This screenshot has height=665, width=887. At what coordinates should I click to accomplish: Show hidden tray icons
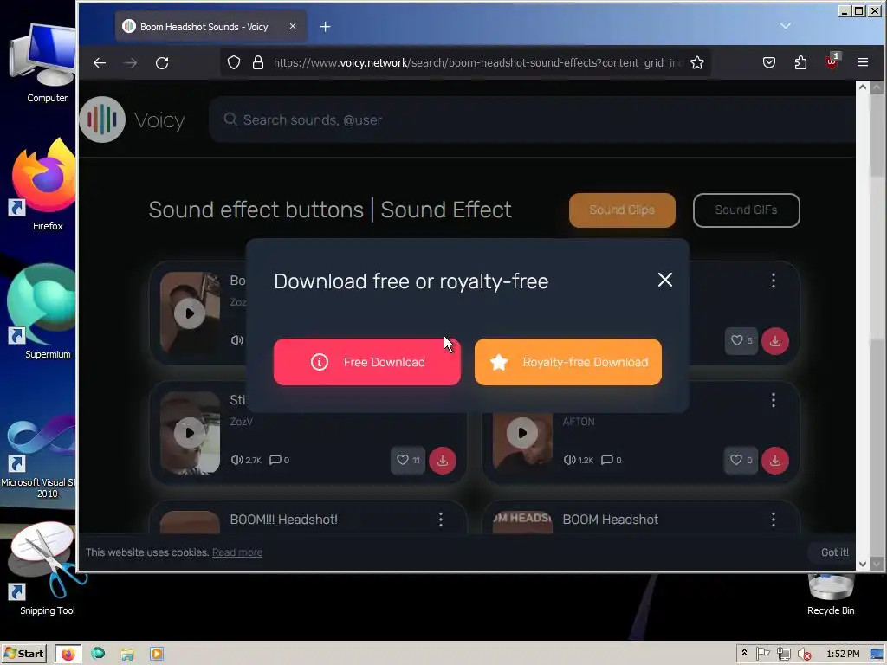pyautogui.click(x=744, y=654)
